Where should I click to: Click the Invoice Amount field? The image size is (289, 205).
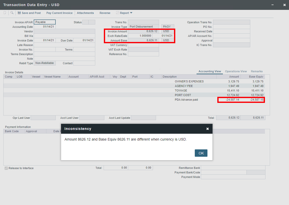143,31
